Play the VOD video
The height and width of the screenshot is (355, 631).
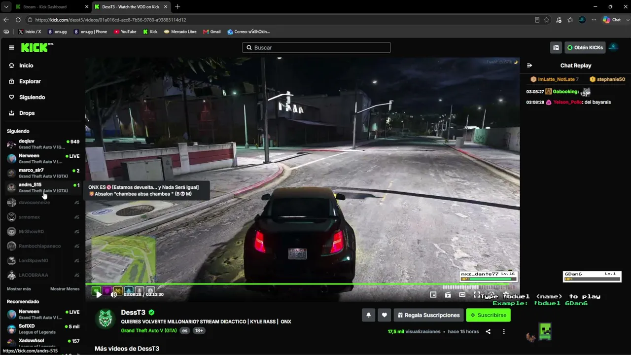click(x=99, y=294)
